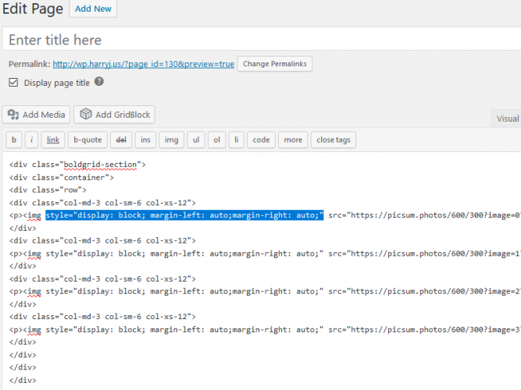Toggle the Display page title checkbox
This screenshot has width=521, height=390.
point(13,83)
